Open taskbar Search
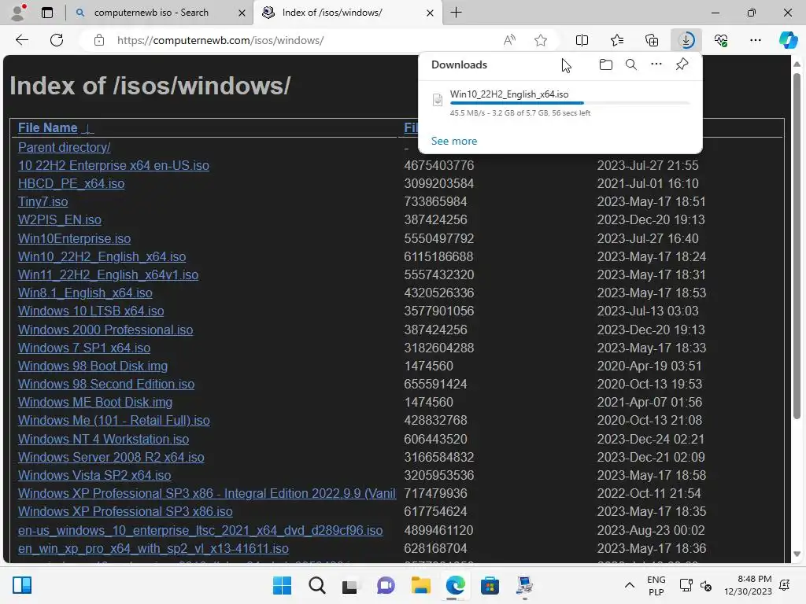Image resolution: width=806 pixels, height=604 pixels. click(316, 585)
